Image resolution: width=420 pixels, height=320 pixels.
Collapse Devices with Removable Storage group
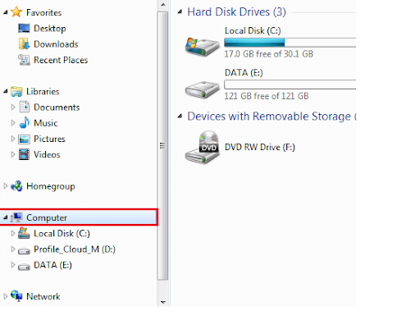tap(180, 117)
